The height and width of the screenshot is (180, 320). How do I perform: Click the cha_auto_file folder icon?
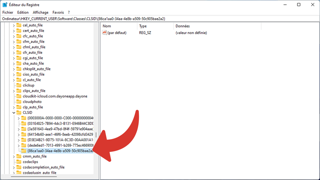pos(19,63)
